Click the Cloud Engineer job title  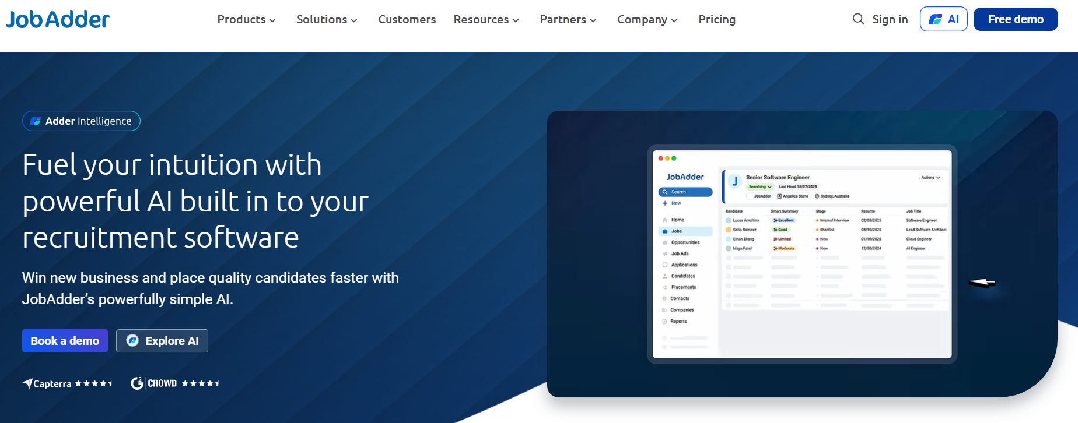[919, 239]
